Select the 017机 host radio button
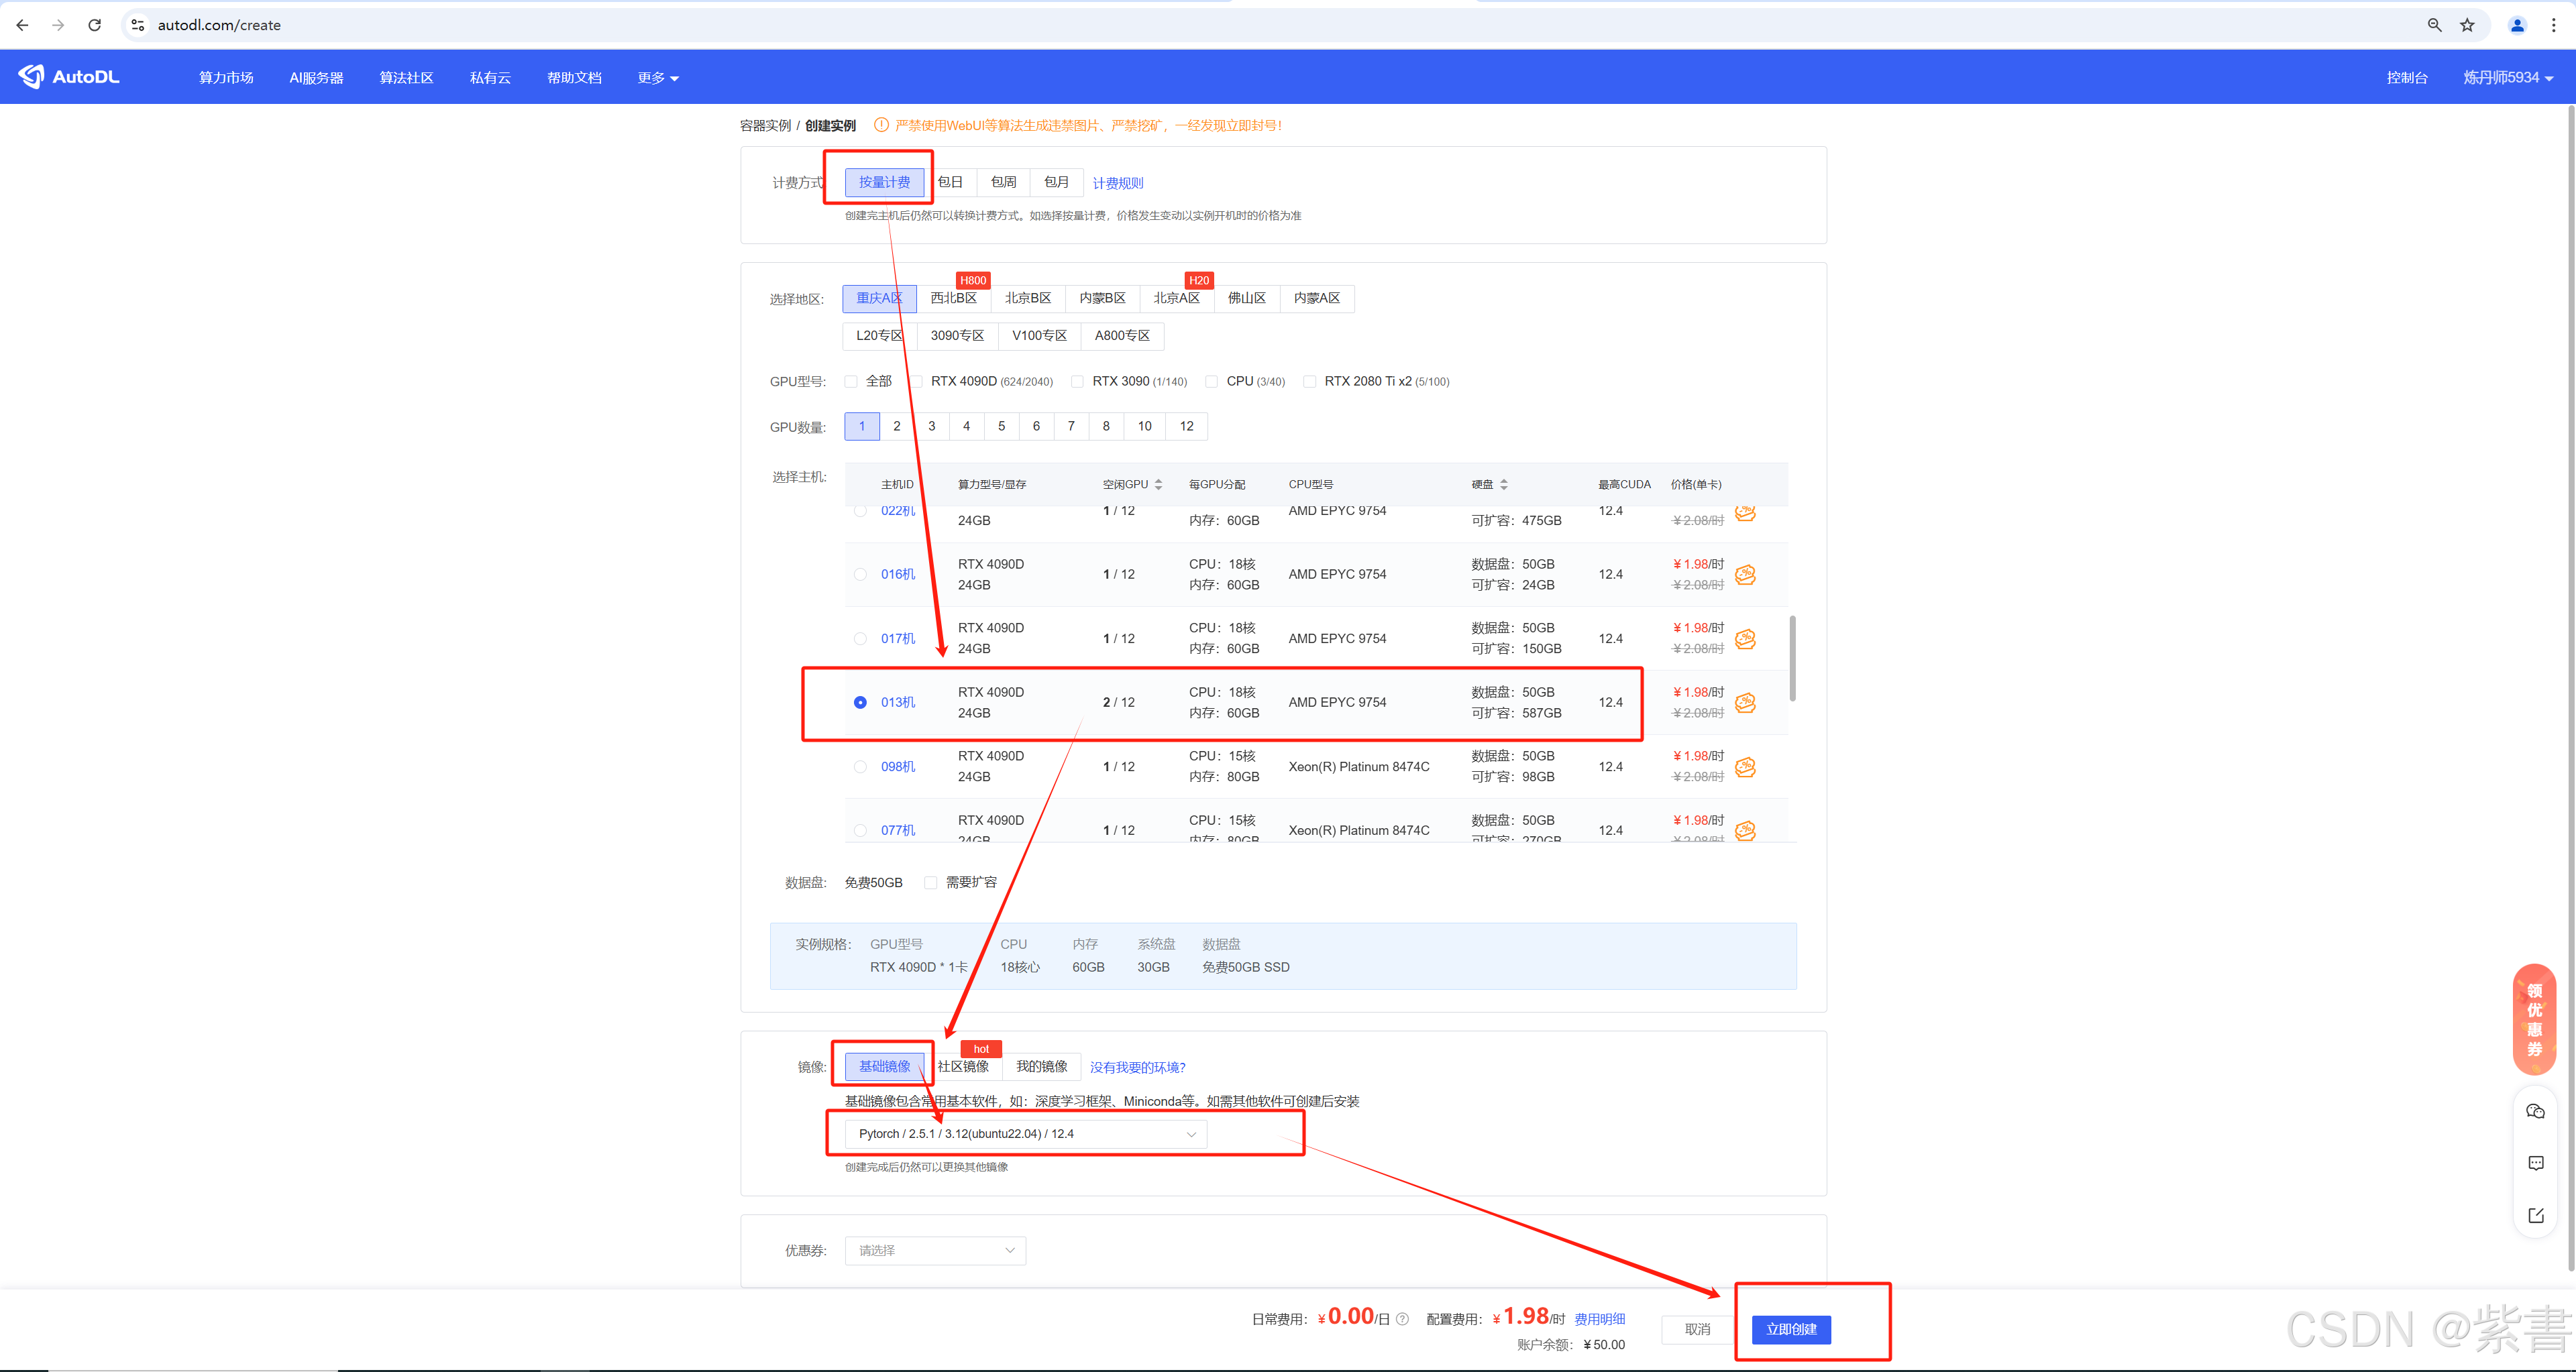The width and height of the screenshot is (2576, 1372). 860,638
